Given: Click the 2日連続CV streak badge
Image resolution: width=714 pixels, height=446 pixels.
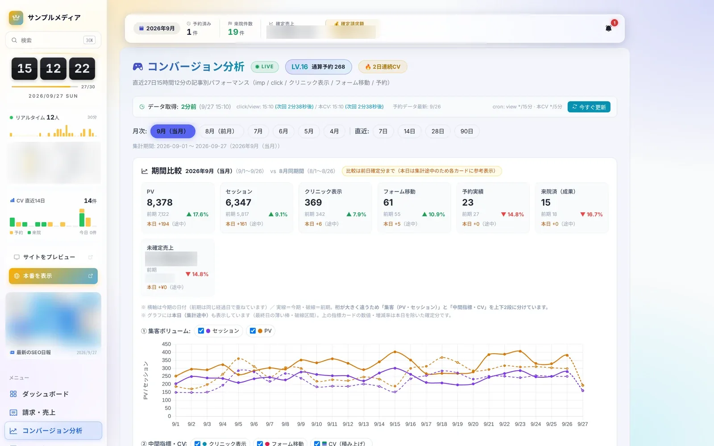Looking at the screenshot, I should click(383, 67).
